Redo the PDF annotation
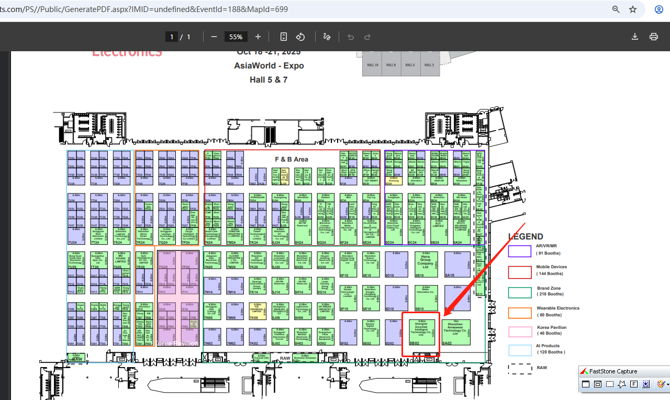 (367, 37)
